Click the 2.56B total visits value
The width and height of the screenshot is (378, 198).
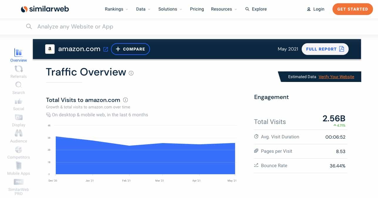334,118
